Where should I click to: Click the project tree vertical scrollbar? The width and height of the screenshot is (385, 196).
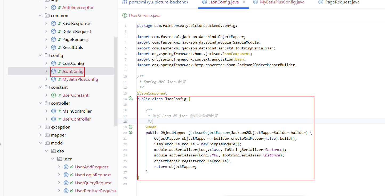[116, 80]
